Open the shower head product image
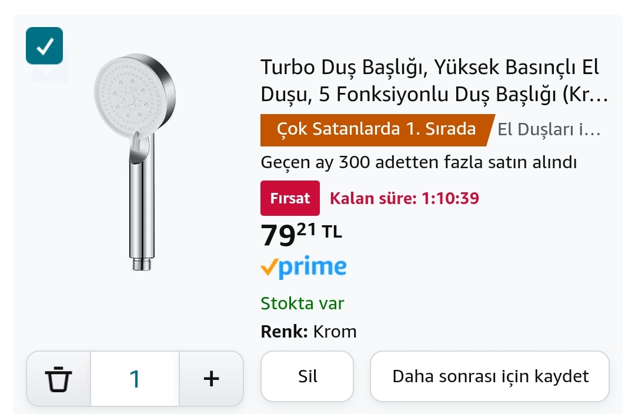 click(135, 162)
